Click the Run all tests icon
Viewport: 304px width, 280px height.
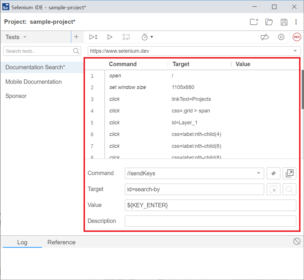click(x=93, y=37)
